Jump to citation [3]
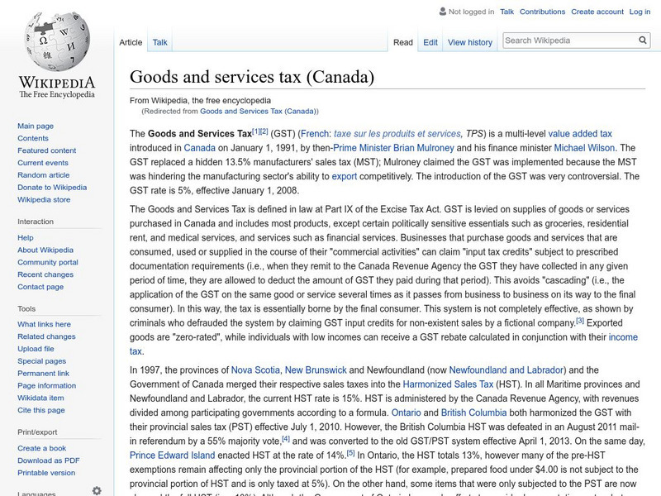Viewport: 661px width, 496px height. click(x=580, y=321)
